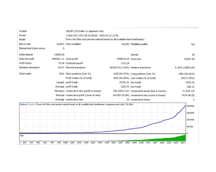Viewport: 216px width, 172px height.
Task: Click the average consecutive losses value 2
Action: point(194,100)
